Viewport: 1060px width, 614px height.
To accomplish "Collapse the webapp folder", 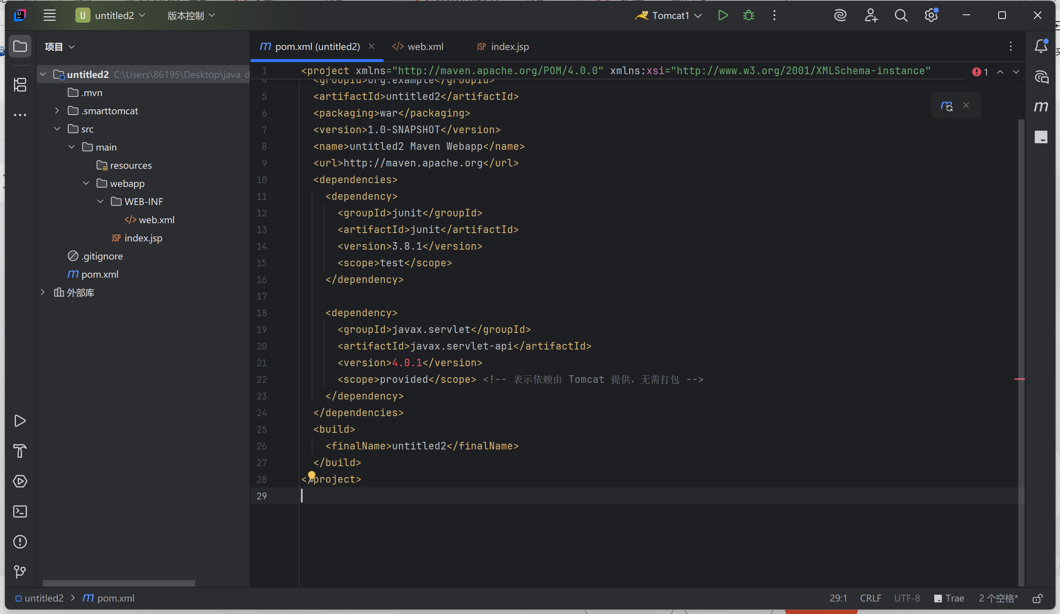I will (86, 183).
